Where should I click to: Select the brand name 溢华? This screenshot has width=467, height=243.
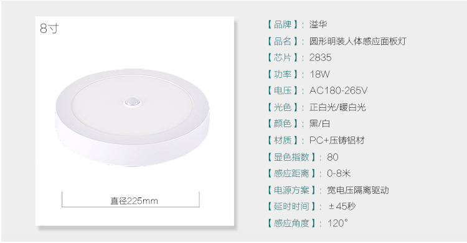pyautogui.click(x=318, y=24)
